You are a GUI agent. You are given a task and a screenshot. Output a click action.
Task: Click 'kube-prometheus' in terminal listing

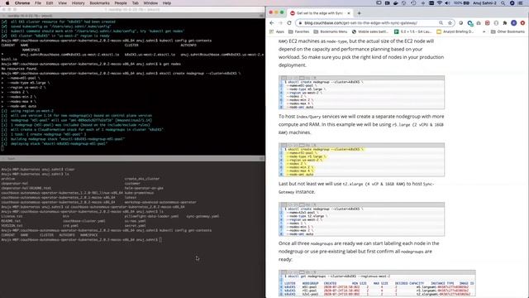(139, 193)
